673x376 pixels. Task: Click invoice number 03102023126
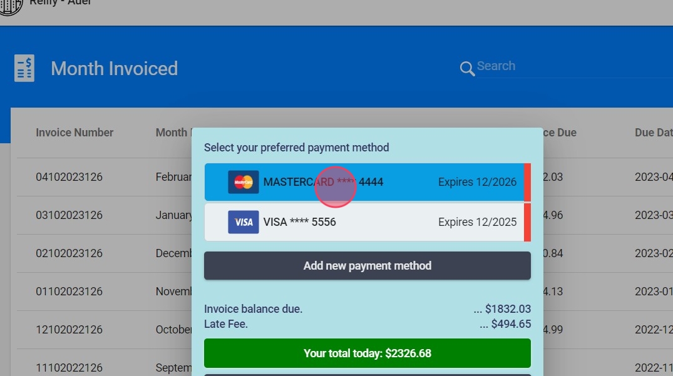coord(69,215)
